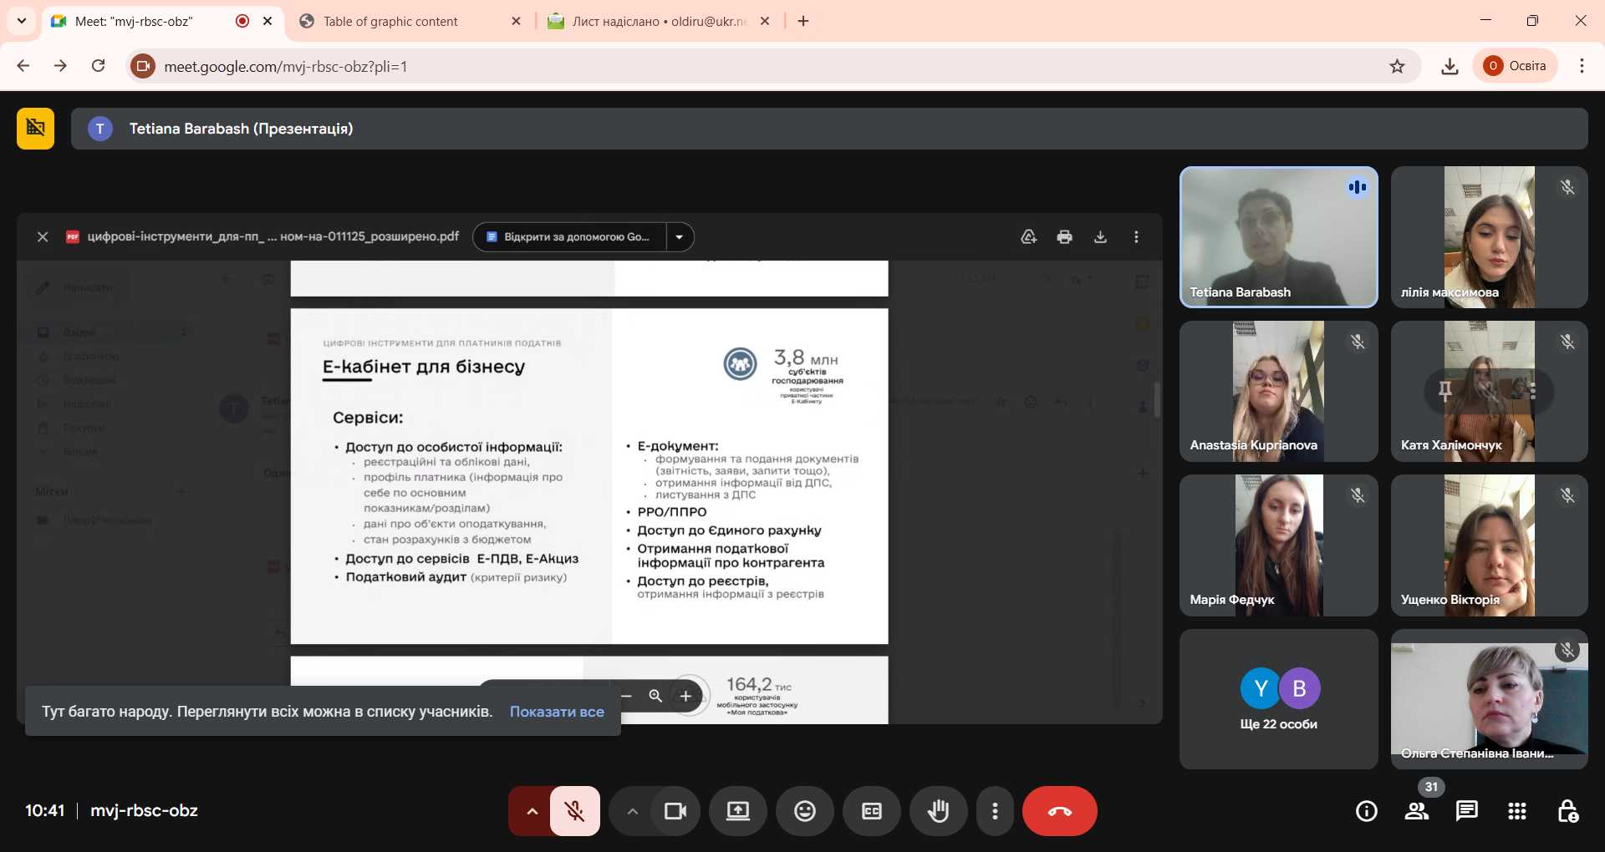Click the raise hand icon
The width and height of the screenshot is (1605, 852).
938,811
